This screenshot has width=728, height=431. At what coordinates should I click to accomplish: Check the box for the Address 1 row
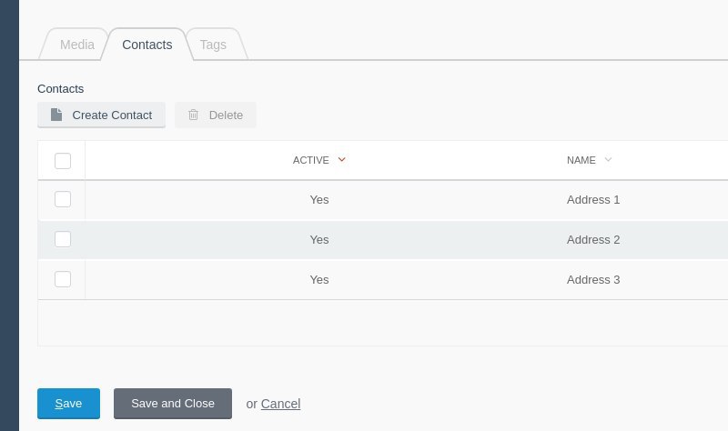pos(63,199)
